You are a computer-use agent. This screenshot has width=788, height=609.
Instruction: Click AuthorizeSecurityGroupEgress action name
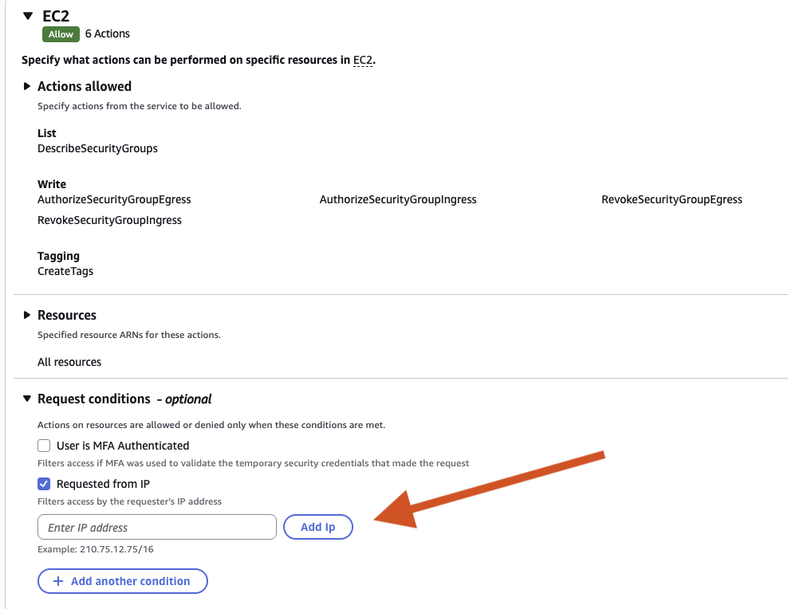click(x=114, y=199)
